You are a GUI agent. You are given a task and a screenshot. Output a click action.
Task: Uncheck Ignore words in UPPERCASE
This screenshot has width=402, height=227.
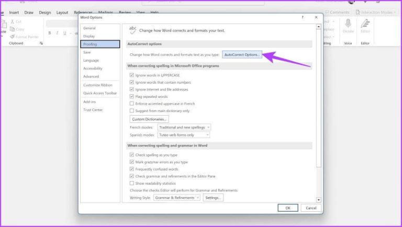point(132,75)
